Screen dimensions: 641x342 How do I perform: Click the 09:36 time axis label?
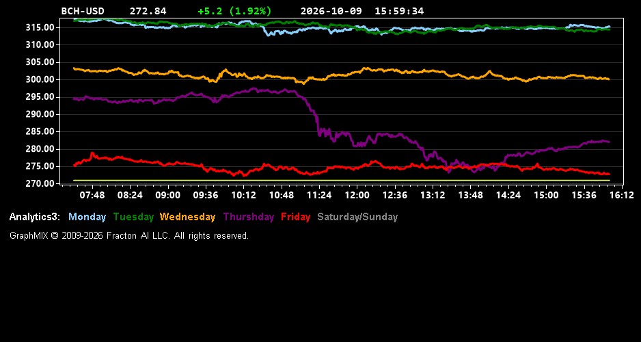click(x=206, y=195)
